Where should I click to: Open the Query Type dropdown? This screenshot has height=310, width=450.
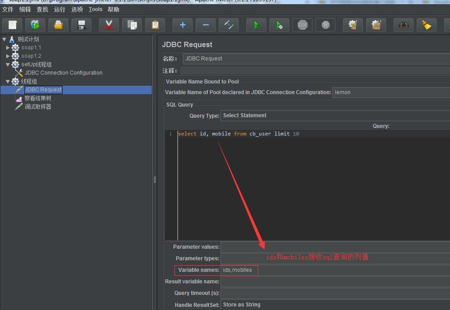[335, 115]
